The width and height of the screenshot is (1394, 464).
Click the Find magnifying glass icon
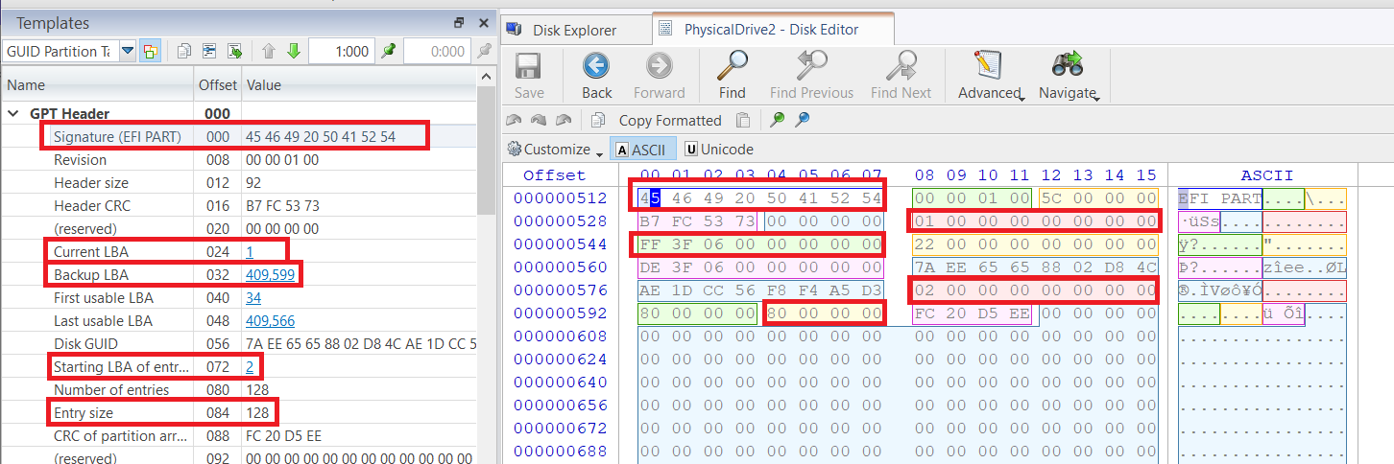(x=732, y=66)
